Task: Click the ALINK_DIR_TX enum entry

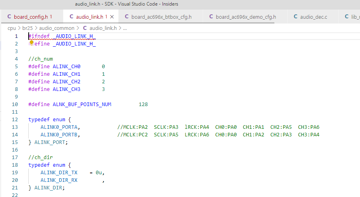Action: 59,173
